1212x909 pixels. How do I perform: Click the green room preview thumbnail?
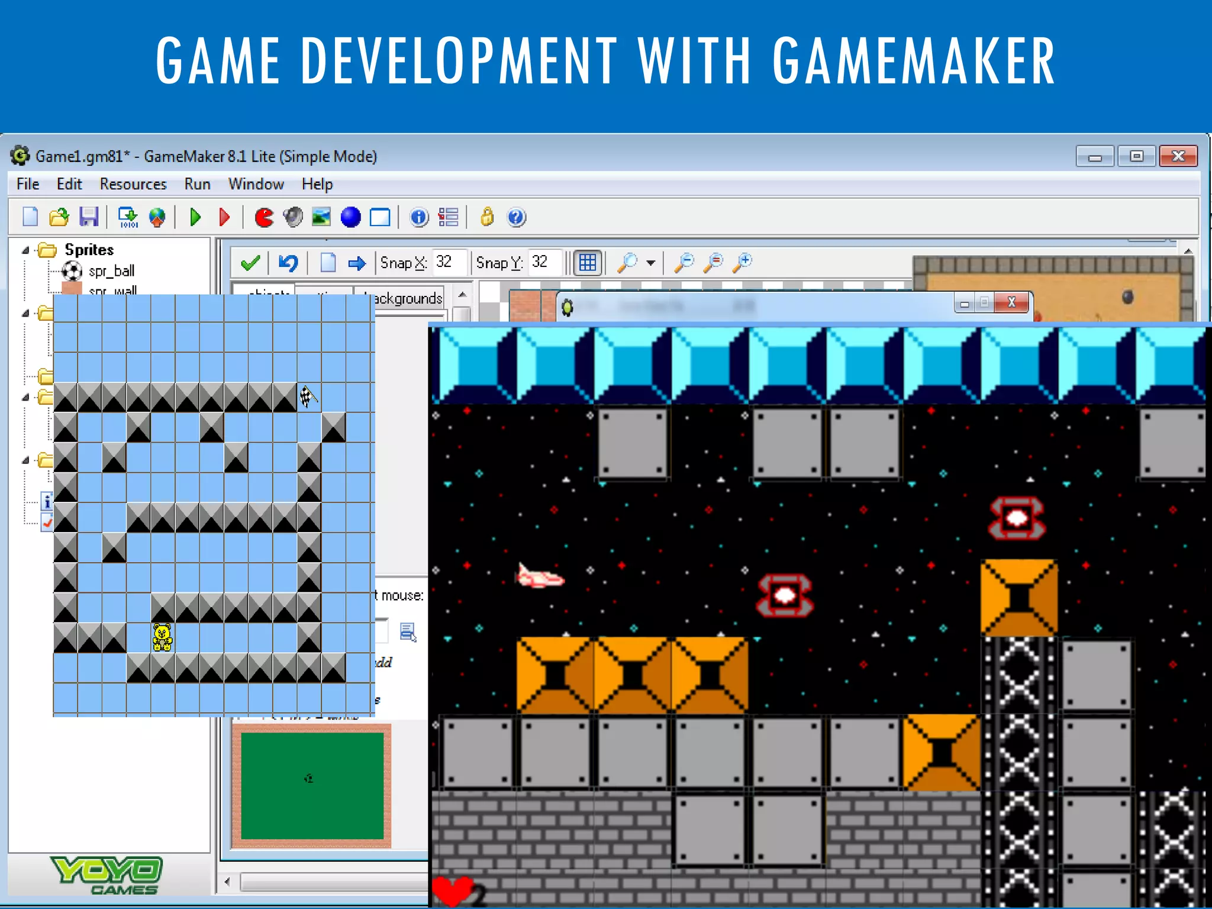(311, 785)
